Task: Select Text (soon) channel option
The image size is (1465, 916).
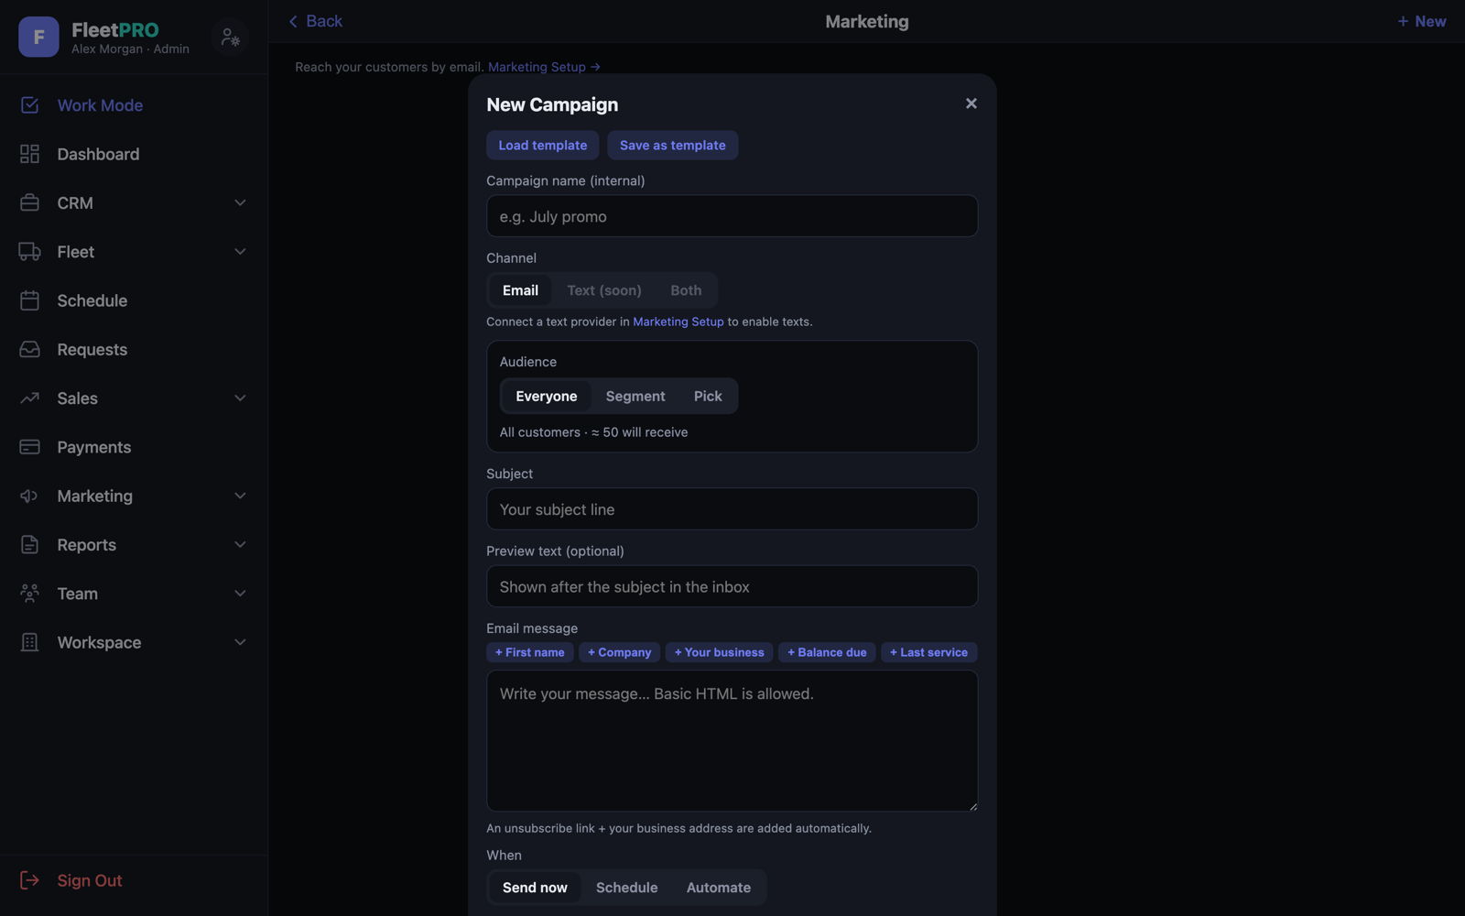Action: pos(604,290)
